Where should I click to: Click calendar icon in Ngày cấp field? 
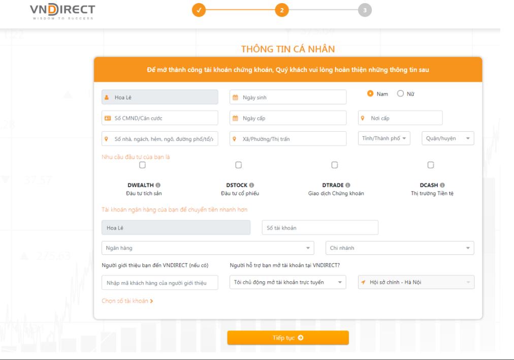[x=235, y=118]
